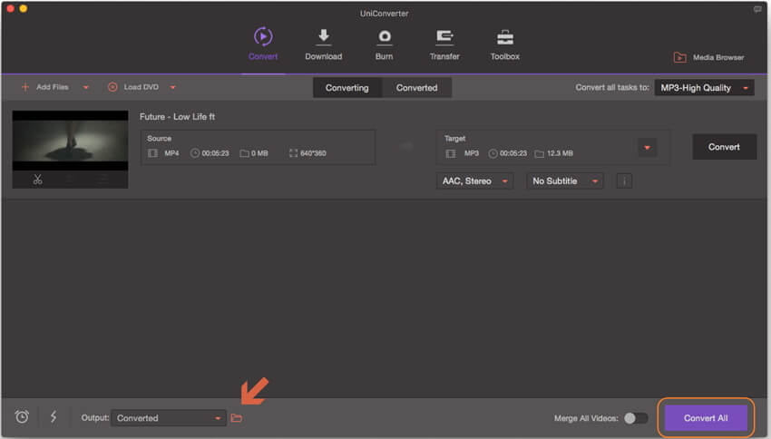Click the source file size folder icon
This screenshot has height=439, width=771.
pyautogui.click(x=244, y=153)
